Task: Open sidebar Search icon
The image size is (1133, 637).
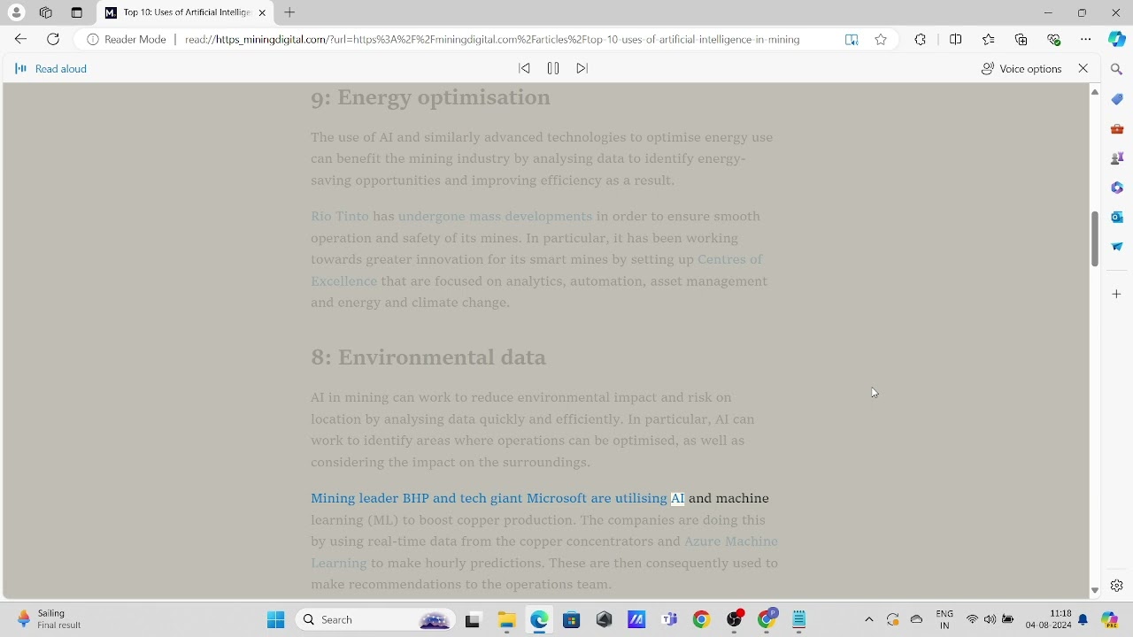Action: (1117, 69)
